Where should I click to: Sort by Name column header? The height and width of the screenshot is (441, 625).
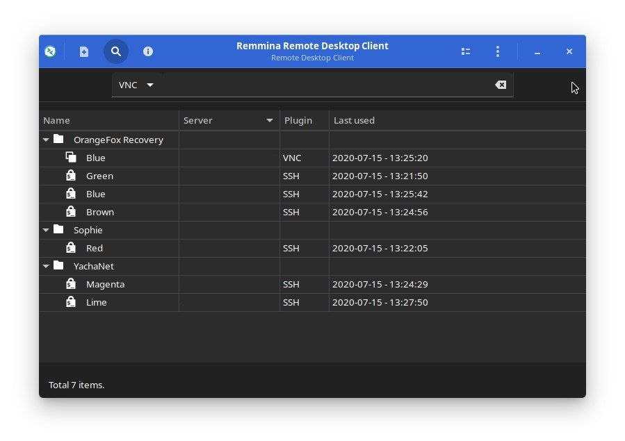tap(109, 120)
